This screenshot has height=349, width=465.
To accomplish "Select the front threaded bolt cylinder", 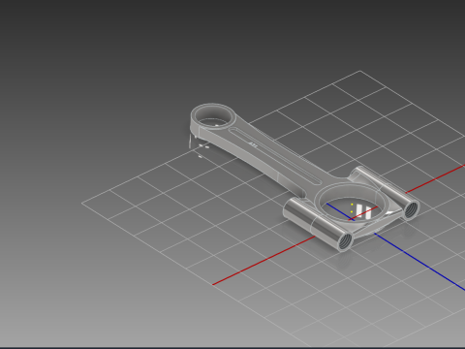I will 319,224.
